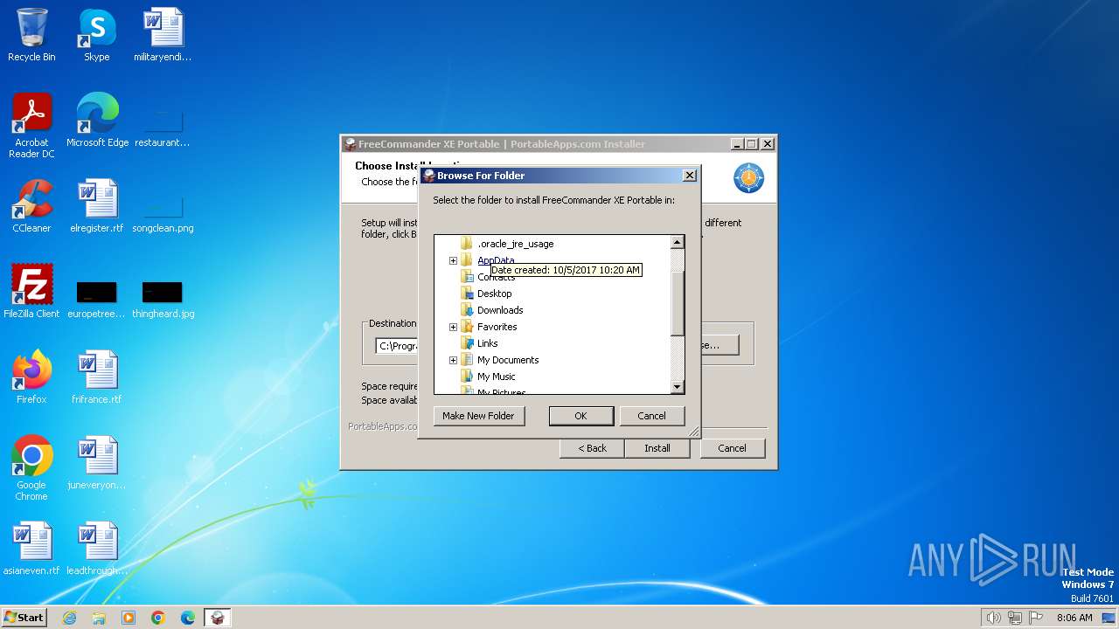Launch FileZilla Client shortcut
The image size is (1119, 629).
coord(31,291)
